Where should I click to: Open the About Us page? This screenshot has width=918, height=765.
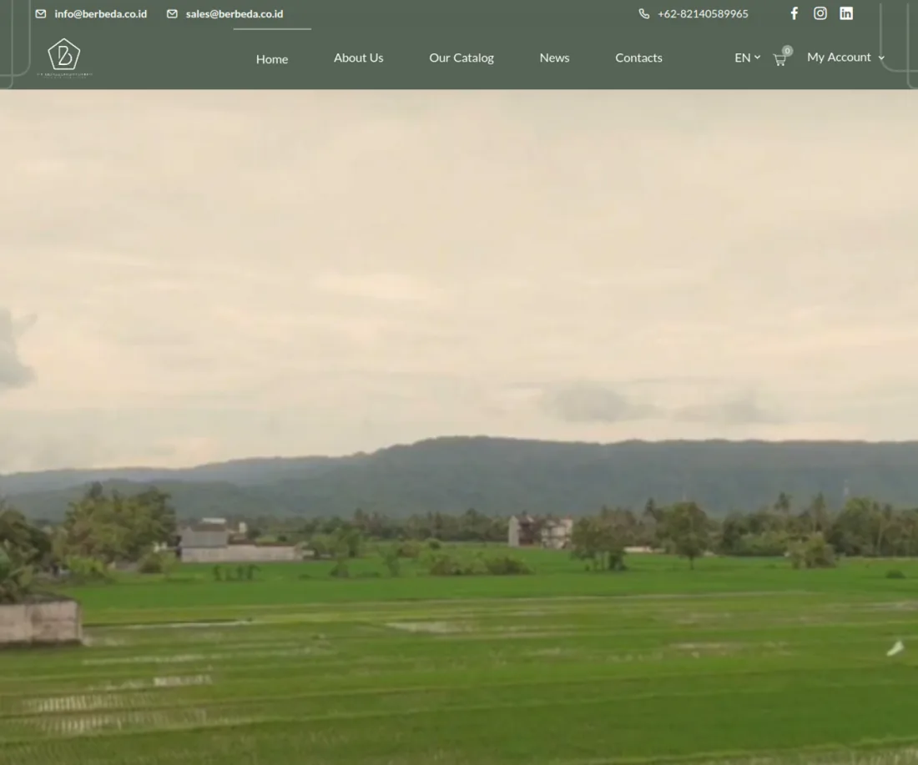[358, 58]
